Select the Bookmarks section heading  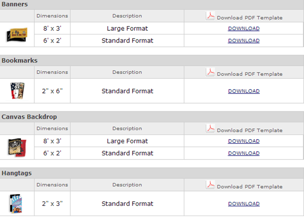20,60
